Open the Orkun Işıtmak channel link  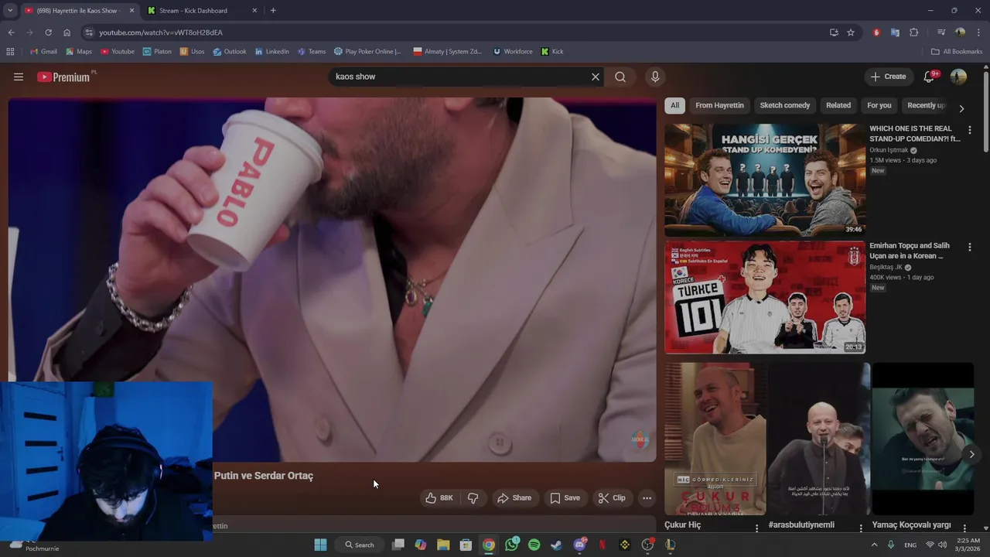point(889,150)
